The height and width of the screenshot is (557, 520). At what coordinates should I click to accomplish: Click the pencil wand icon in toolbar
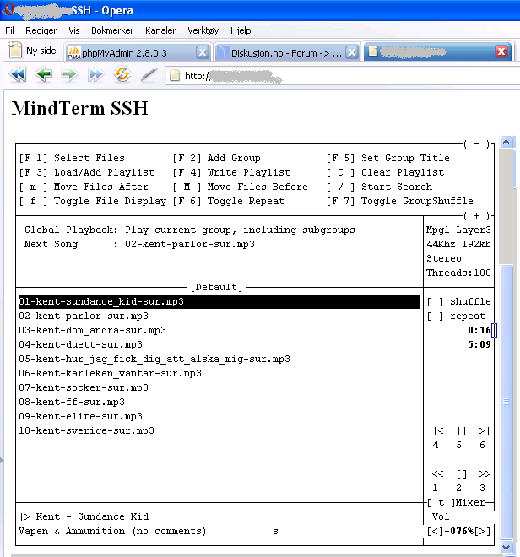coord(149,75)
